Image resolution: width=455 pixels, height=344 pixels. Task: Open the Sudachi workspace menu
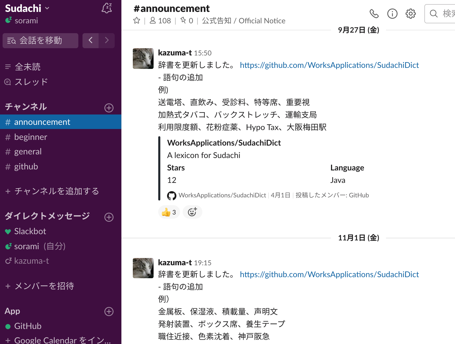[27, 8]
